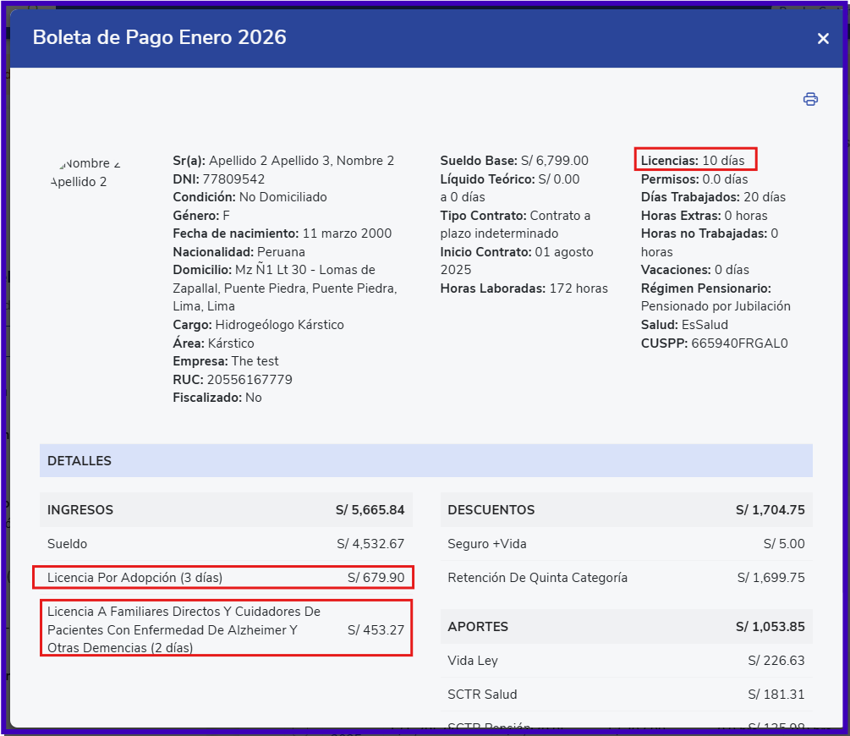Click the Boleta de Pago Enero 2026 title
The image size is (850, 736).
pyautogui.click(x=159, y=38)
